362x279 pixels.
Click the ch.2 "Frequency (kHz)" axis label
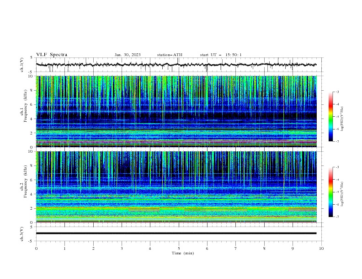pyautogui.click(x=26, y=181)
